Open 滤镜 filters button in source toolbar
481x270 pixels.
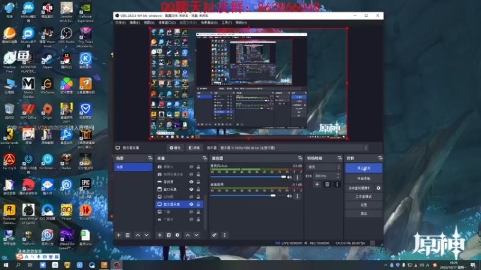pyautogui.click(x=194, y=148)
